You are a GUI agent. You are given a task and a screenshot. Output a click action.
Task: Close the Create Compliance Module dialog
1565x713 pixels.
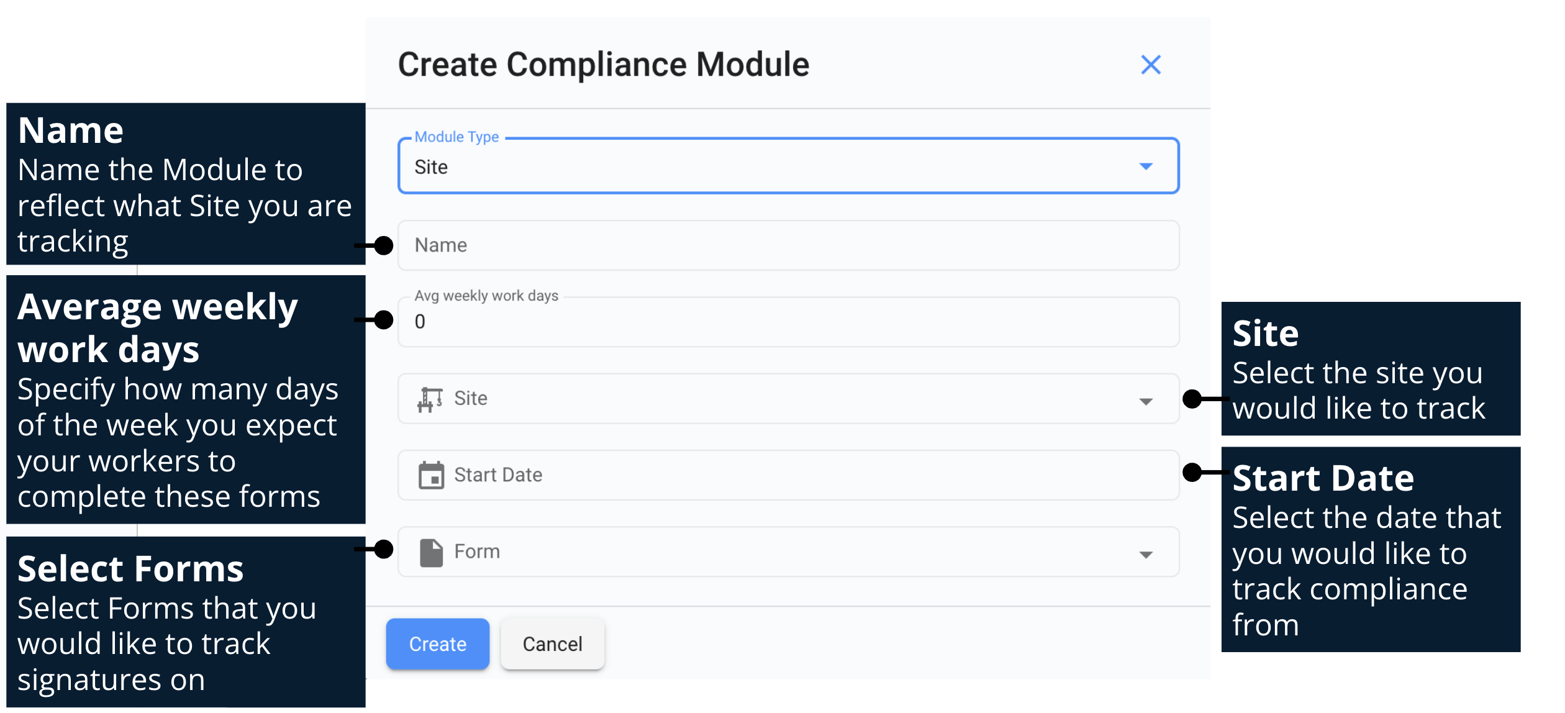(x=1151, y=65)
